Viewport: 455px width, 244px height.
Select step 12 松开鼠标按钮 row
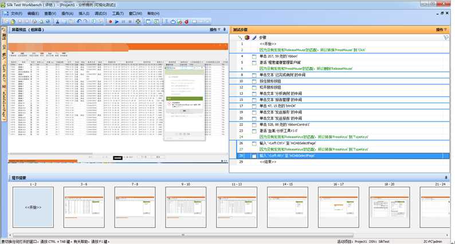coord(339,87)
